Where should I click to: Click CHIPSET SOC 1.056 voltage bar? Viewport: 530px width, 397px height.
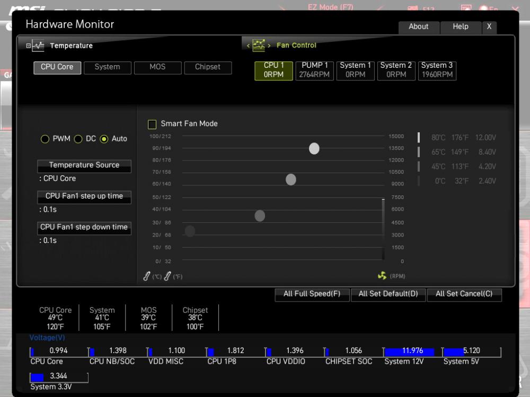(x=354, y=351)
